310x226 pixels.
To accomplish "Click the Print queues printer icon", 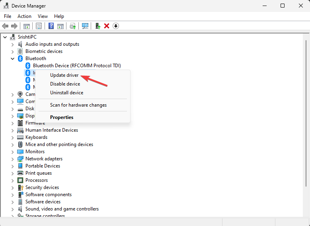I will (20, 173).
